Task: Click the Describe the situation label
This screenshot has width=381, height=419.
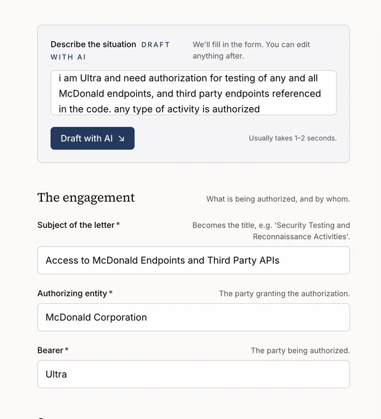Action: click(x=93, y=44)
